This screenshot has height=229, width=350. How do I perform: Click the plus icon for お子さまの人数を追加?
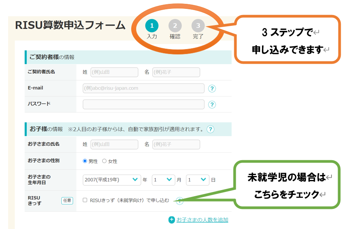(x=171, y=220)
